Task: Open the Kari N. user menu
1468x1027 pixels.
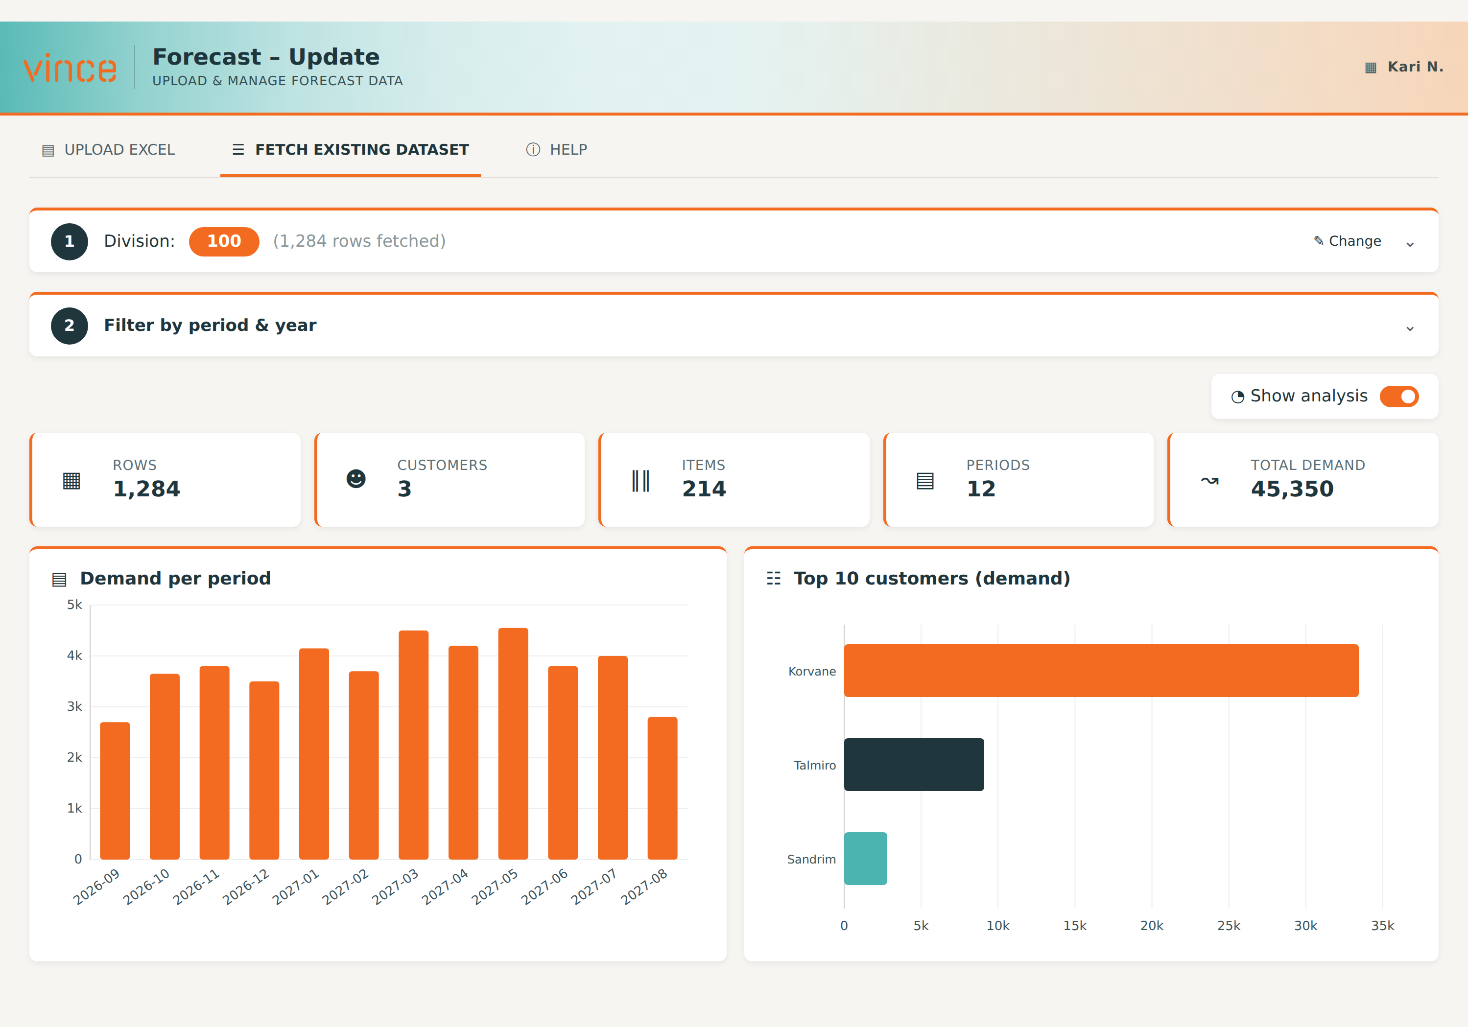Action: tap(1404, 67)
